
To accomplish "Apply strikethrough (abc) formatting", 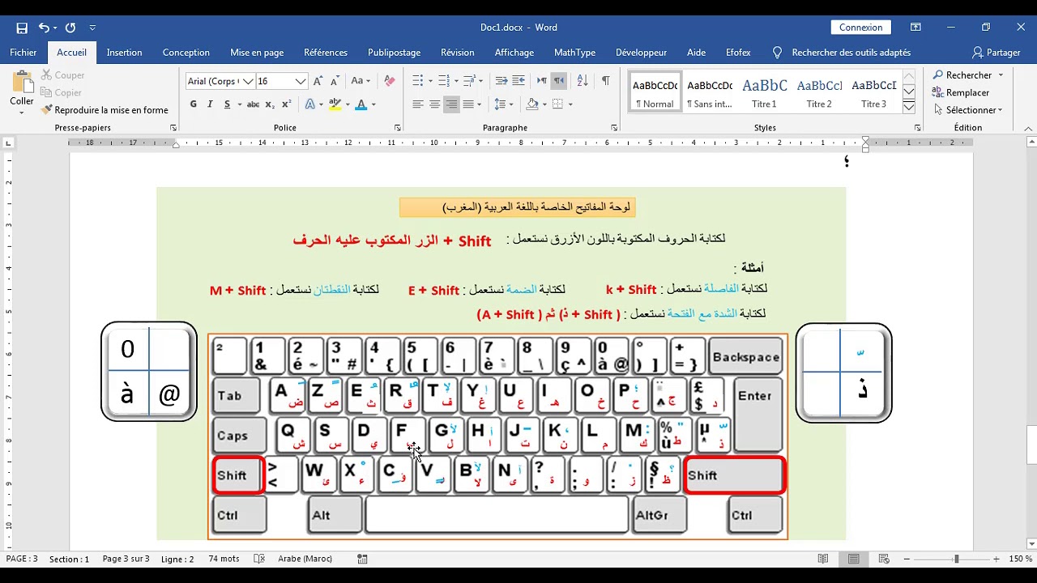I will [253, 104].
